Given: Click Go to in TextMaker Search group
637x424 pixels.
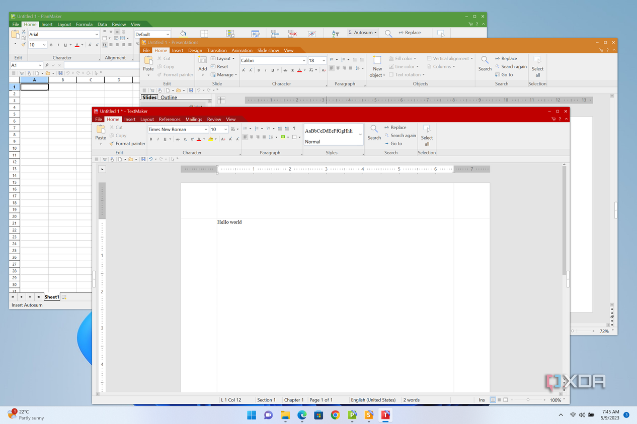Looking at the screenshot, I should 393,144.
